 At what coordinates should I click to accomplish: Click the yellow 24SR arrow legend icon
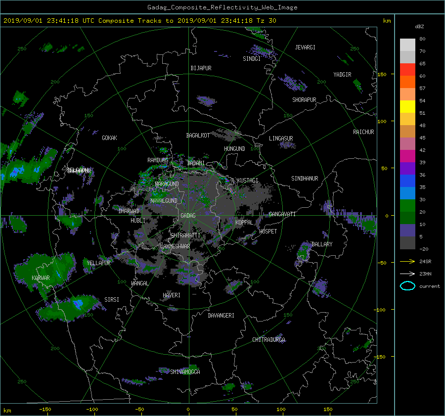(x=407, y=262)
